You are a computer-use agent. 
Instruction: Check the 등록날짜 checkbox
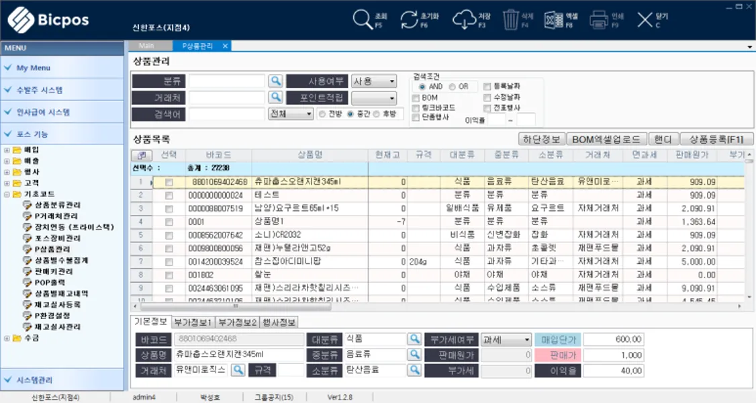[x=487, y=87]
